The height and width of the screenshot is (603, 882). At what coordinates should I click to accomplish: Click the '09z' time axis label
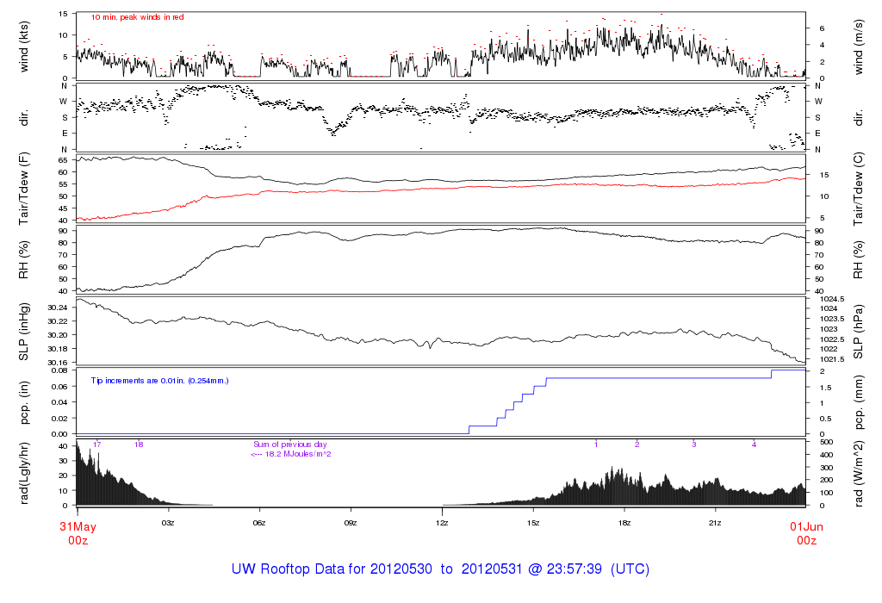click(351, 523)
